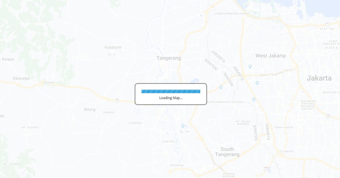Select the Balaradja place label
Image resolution: width=340 pixels, height=178 pixels.
coord(21,78)
